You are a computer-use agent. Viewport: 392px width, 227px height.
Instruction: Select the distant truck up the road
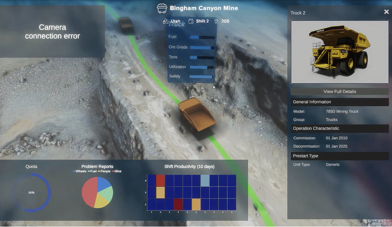click(126, 24)
